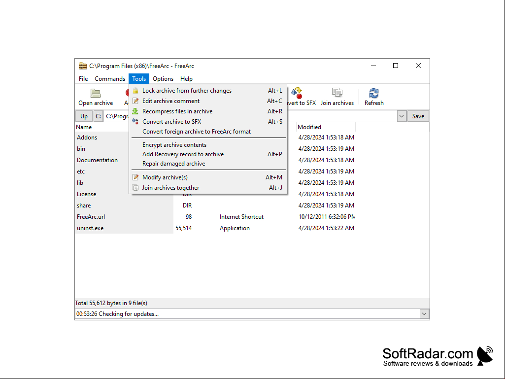Expand the path history dropdown arrow
This screenshot has width=505, height=379.
coord(402,116)
